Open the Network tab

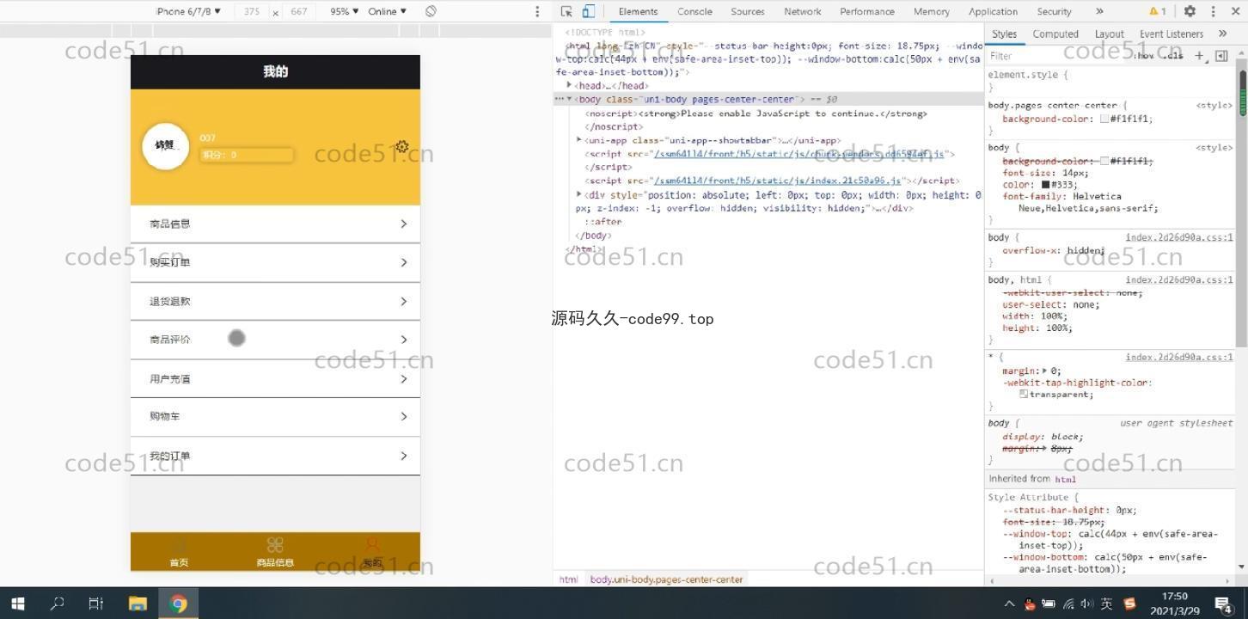(x=803, y=11)
